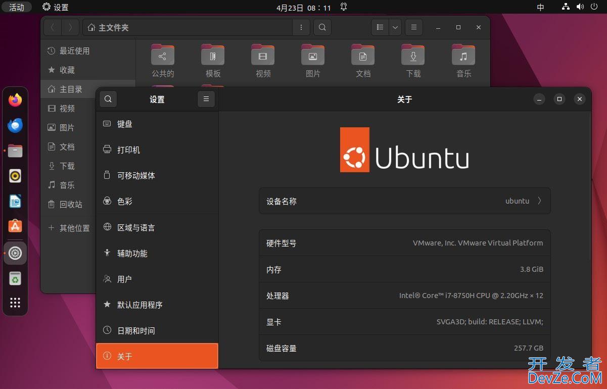
Task: Go back in Files navigation
Action: (x=53, y=27)
